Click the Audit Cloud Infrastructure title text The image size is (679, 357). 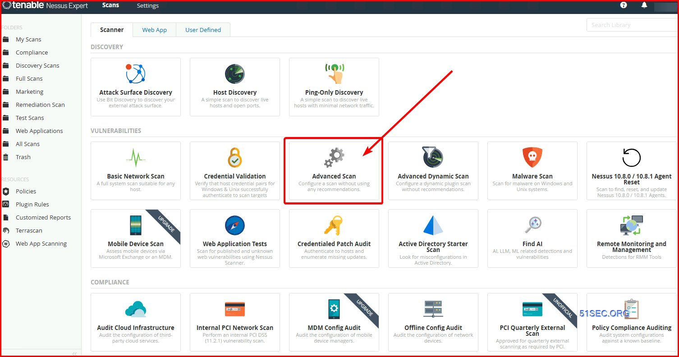[136, 328]
